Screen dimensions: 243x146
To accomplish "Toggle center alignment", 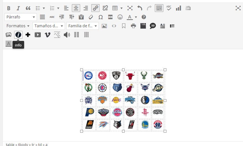I will pyautogui.click(x=76, y=8).
